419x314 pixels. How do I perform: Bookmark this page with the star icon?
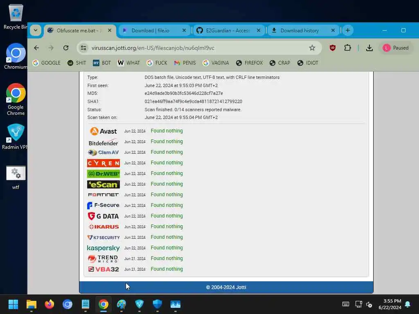point(312,48)
